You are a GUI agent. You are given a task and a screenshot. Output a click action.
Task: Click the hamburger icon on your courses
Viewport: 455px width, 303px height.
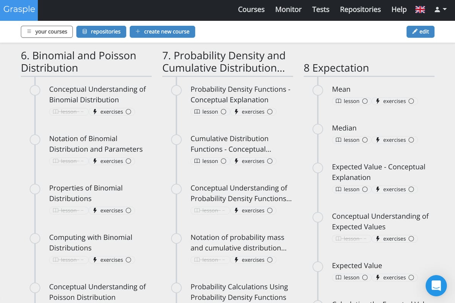coord(28,32)
